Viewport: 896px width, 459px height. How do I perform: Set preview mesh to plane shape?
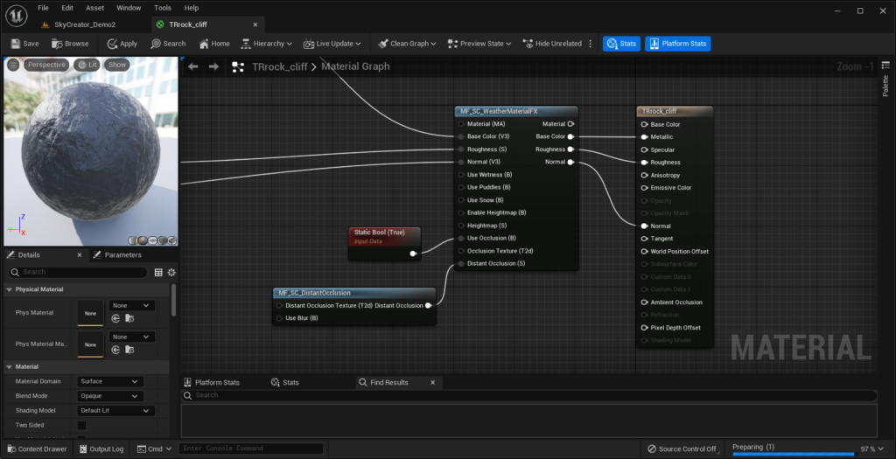pyautogui.click(x=152, y=240)
